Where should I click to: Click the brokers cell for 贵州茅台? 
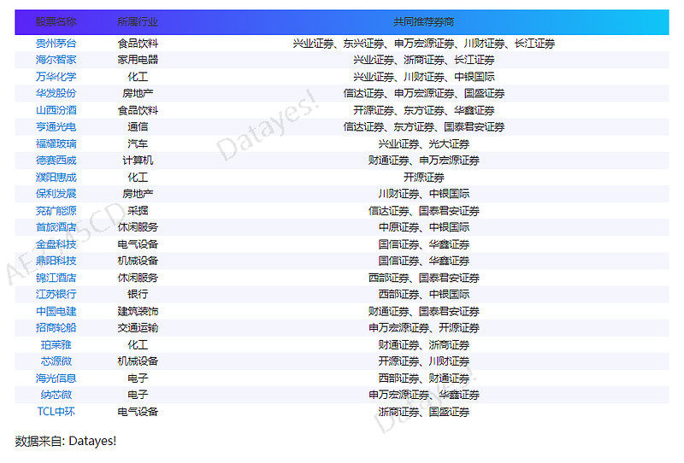[x=423, y=43]
